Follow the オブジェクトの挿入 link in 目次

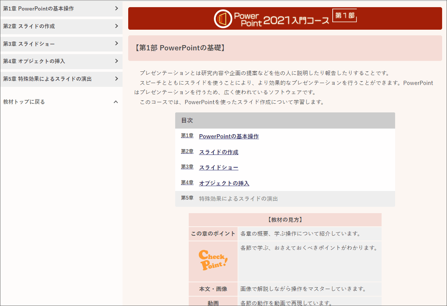tap(224, 183)
